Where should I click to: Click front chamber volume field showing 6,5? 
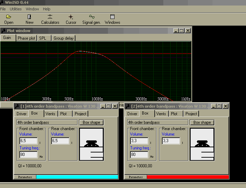point(29,141)
